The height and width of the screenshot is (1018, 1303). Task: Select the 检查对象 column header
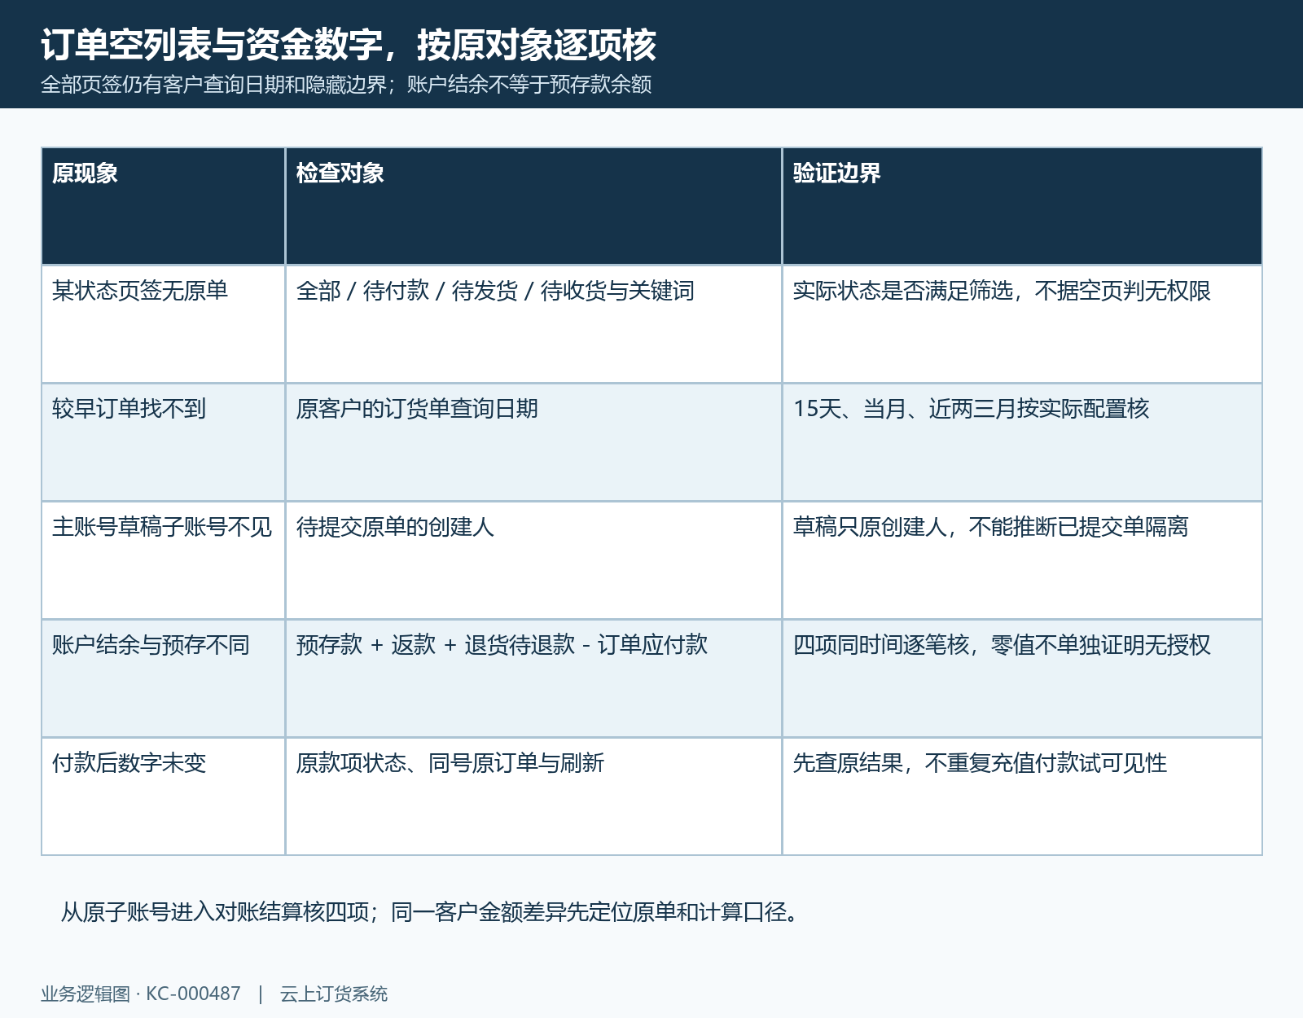pyautogui.click(x=533, y=206)
